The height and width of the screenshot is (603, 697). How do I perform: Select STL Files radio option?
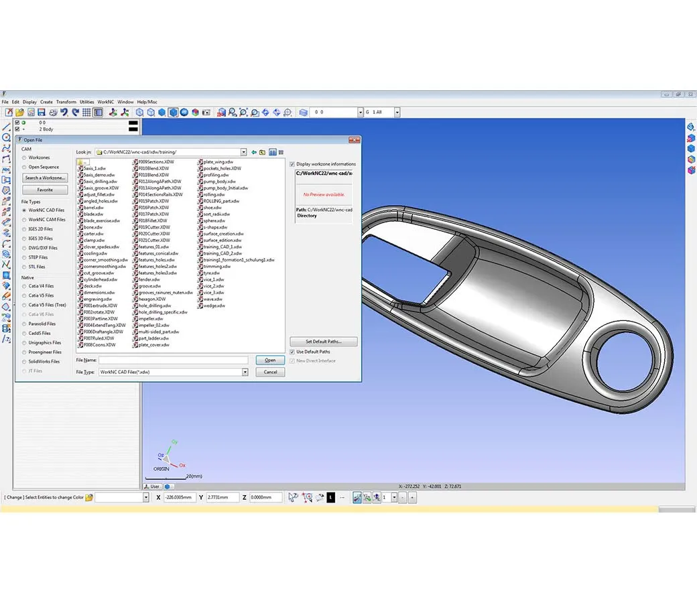click(x=24, y=267)
